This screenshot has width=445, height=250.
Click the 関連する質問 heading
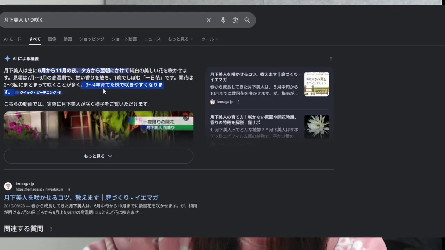[x=24, y=229]
